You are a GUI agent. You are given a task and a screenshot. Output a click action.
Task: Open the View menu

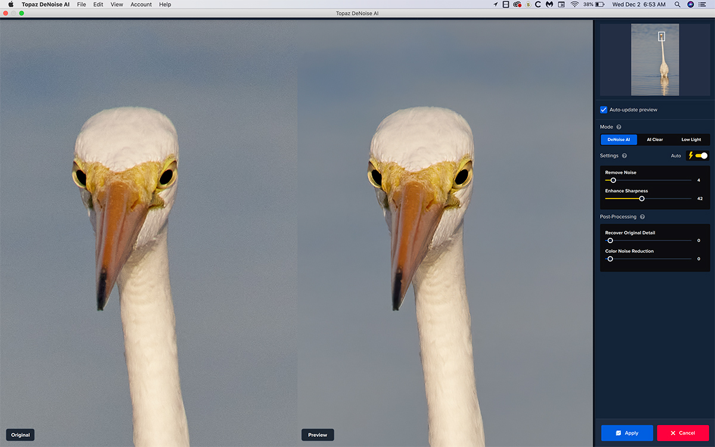(117, 4)
